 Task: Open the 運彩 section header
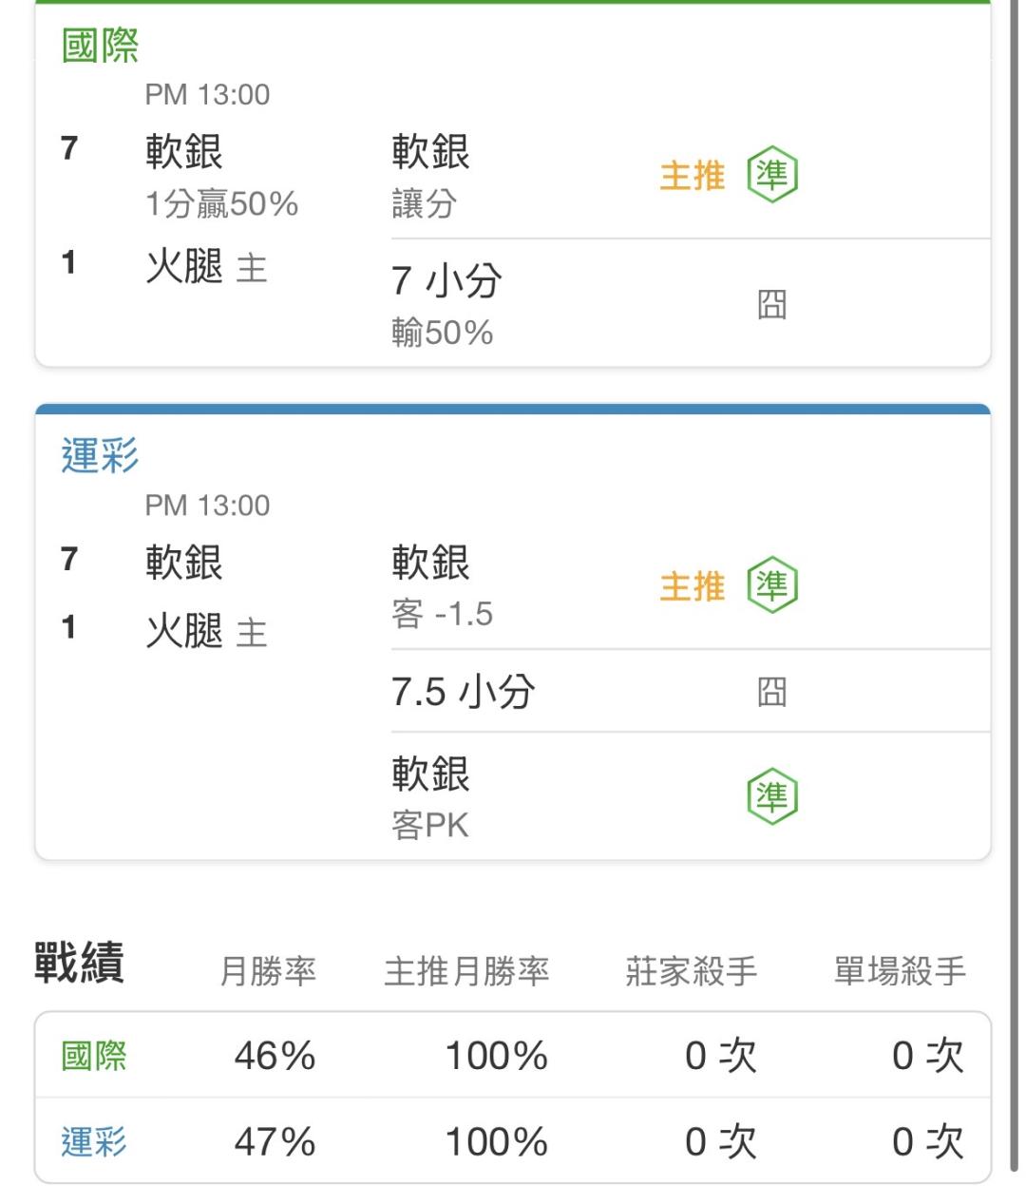click(100, 455)
